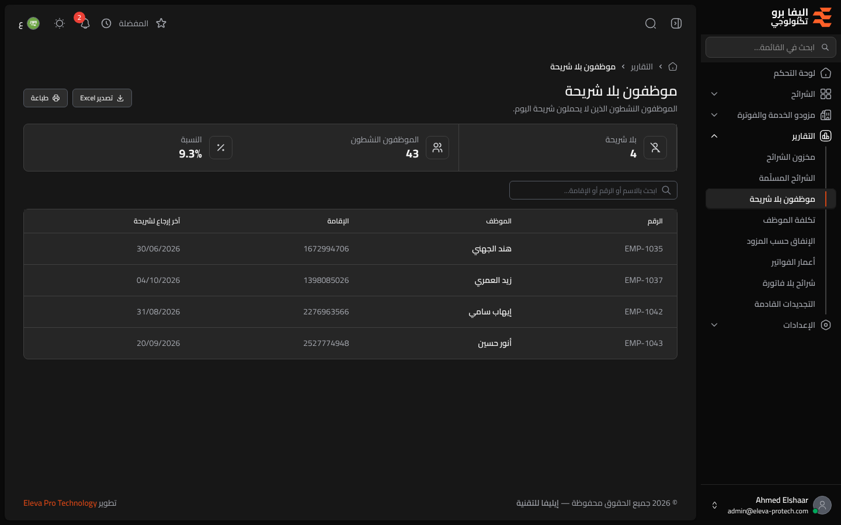The image size is (841, 525).
Task: Click Eleva Pro Technology footer link
Action: coord(60,503)
